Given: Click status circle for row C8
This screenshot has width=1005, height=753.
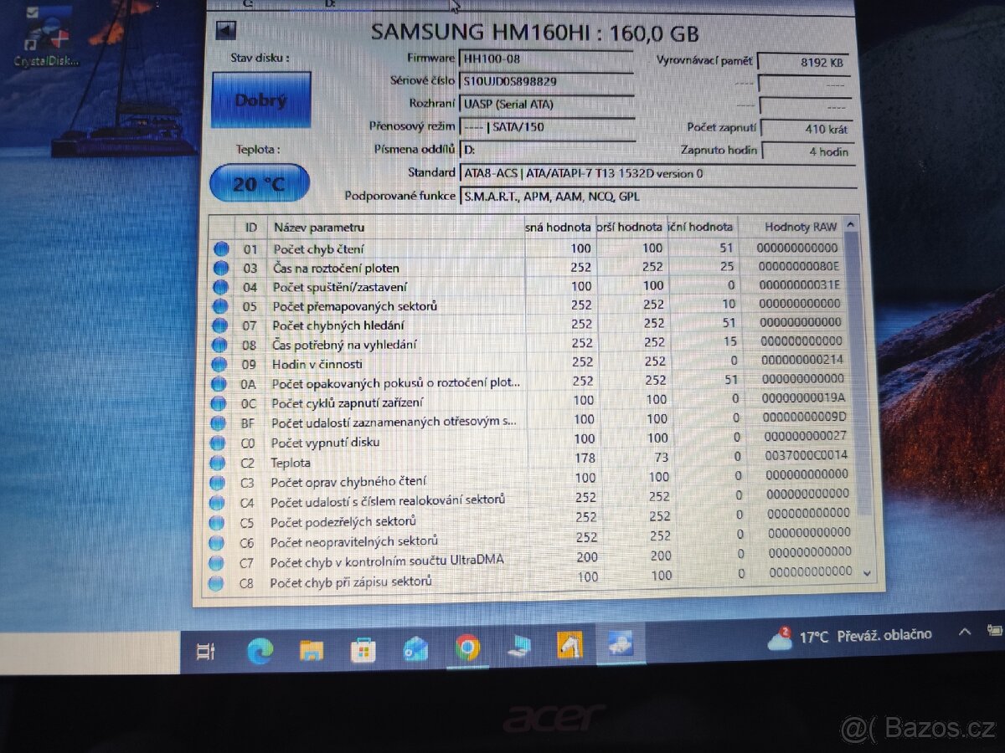Looking at the screenshot, I should coord(216,583).
